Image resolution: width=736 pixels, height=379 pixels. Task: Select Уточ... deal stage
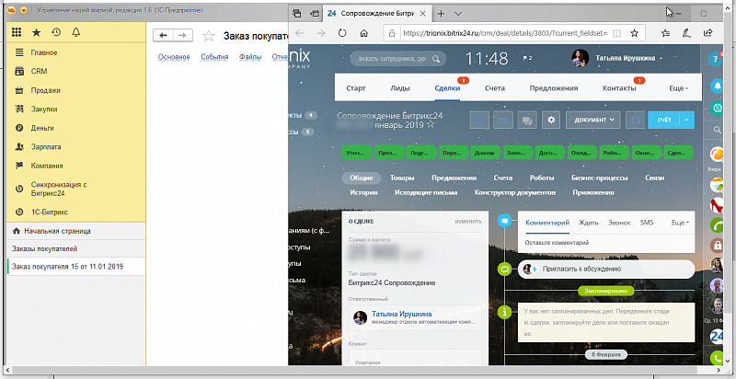tap(357, 153)
